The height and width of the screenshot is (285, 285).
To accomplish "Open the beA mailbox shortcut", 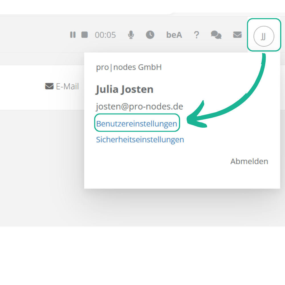I will [174, 35].
